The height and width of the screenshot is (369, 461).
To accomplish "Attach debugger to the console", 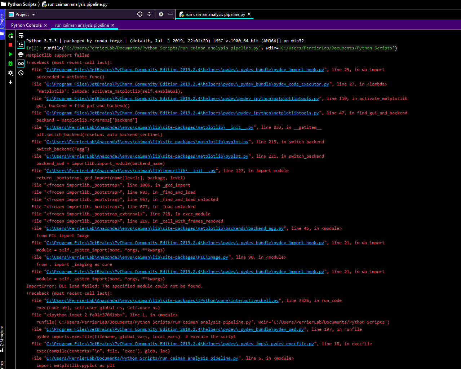I will [x=10, y=63].
